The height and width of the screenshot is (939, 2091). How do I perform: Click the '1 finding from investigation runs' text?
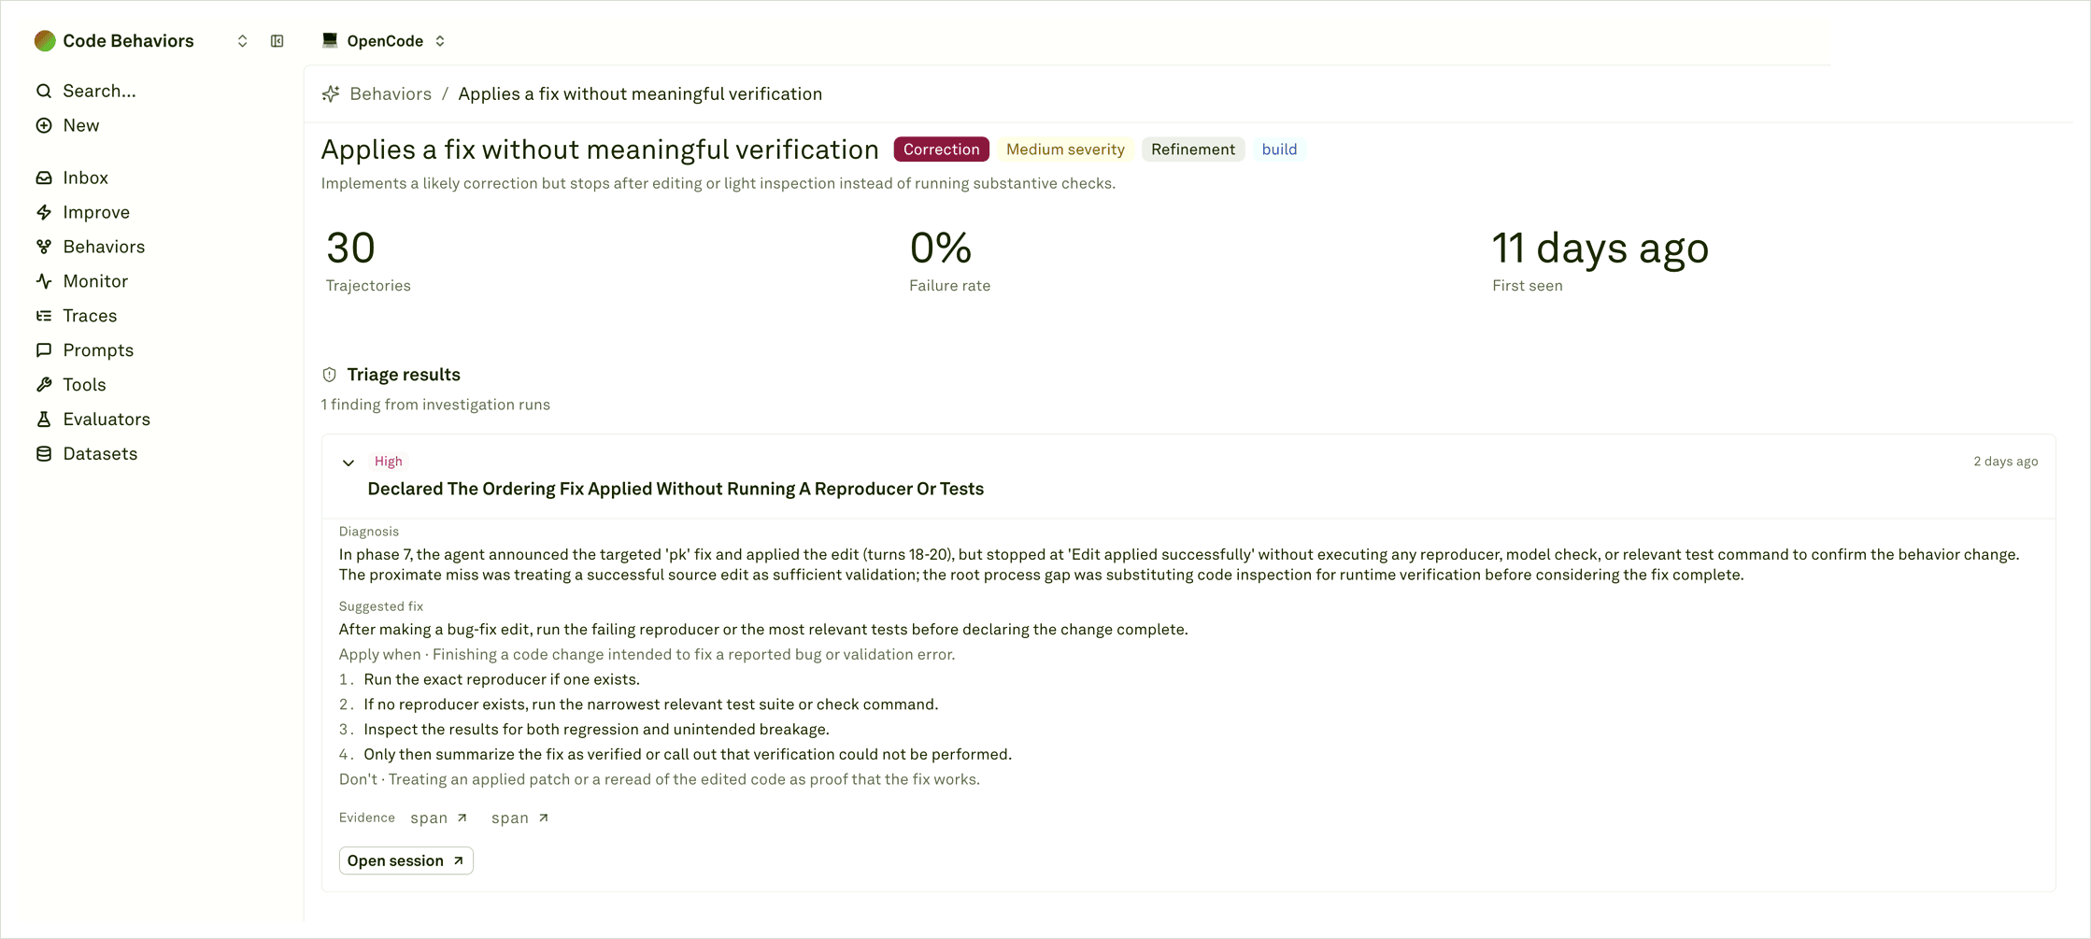pyautogui.click(x=435, y=405)
